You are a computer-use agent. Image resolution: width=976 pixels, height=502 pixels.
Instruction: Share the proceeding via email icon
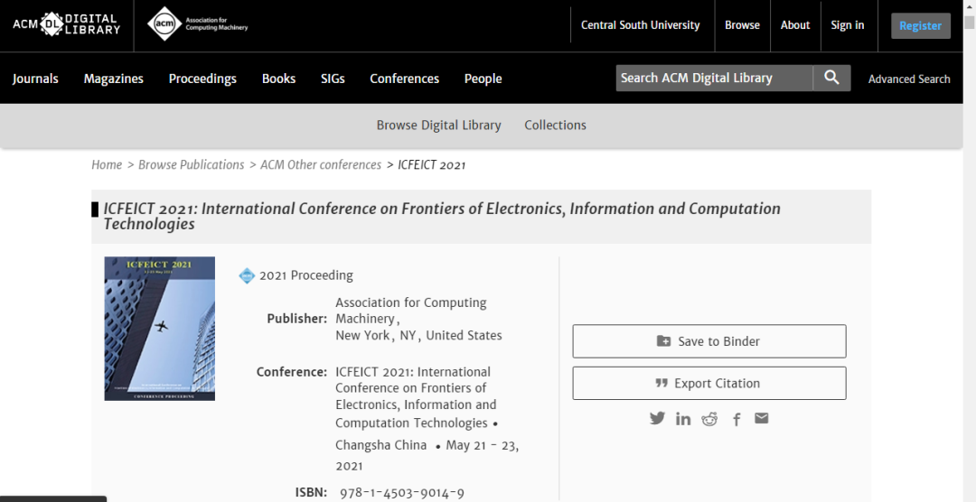pyautogui.click(x=762, y=418)
